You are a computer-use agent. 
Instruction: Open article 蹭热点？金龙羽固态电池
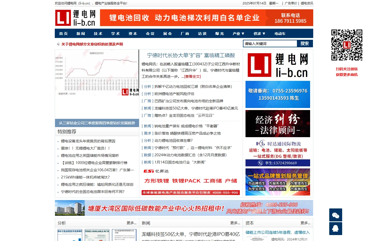click(x=184, y=115)
